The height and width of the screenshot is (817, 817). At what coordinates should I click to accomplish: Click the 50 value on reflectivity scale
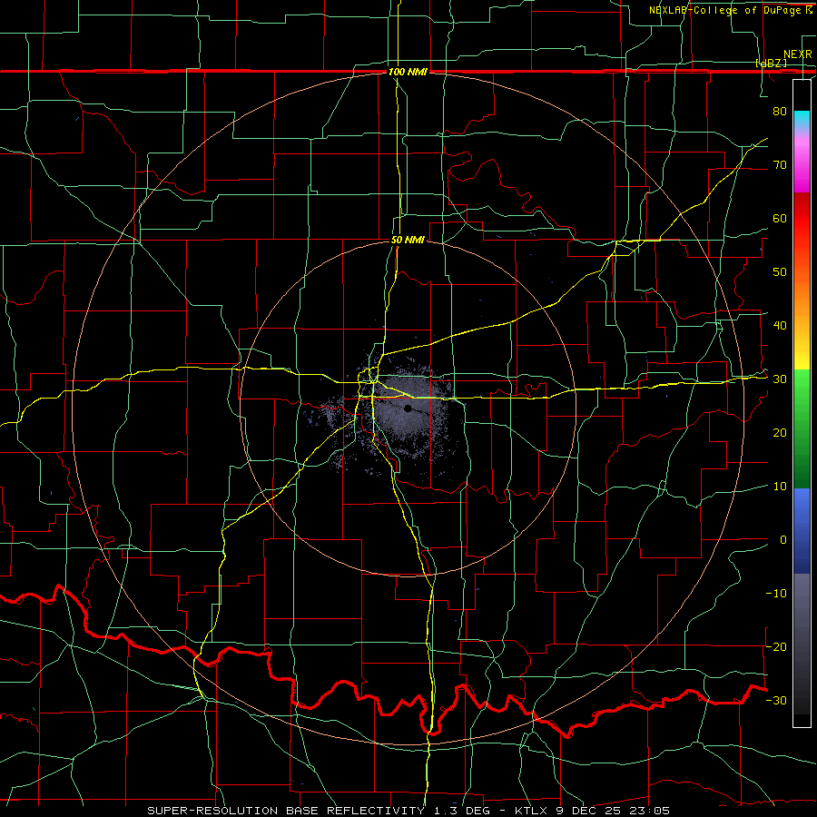click(x=780, y=272)
